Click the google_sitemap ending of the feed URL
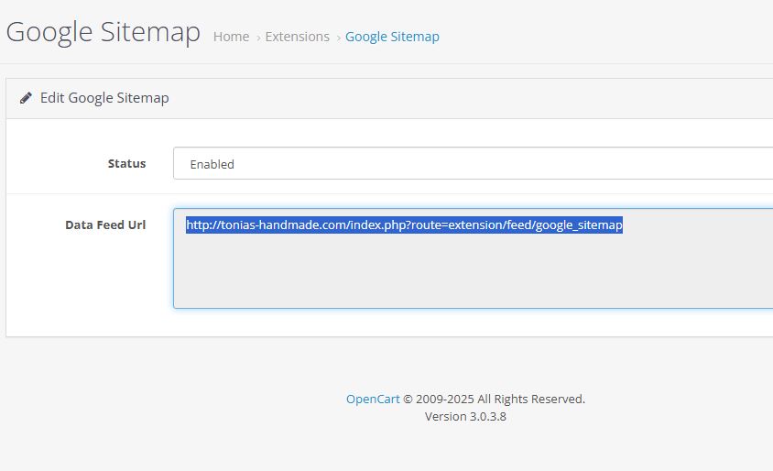 (x=579, y=225)
